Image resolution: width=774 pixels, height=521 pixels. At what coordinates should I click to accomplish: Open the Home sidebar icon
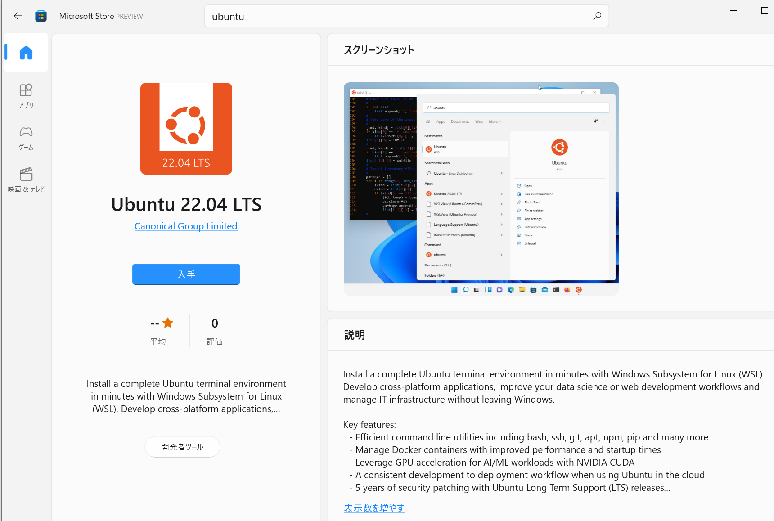tap(26, 53)
